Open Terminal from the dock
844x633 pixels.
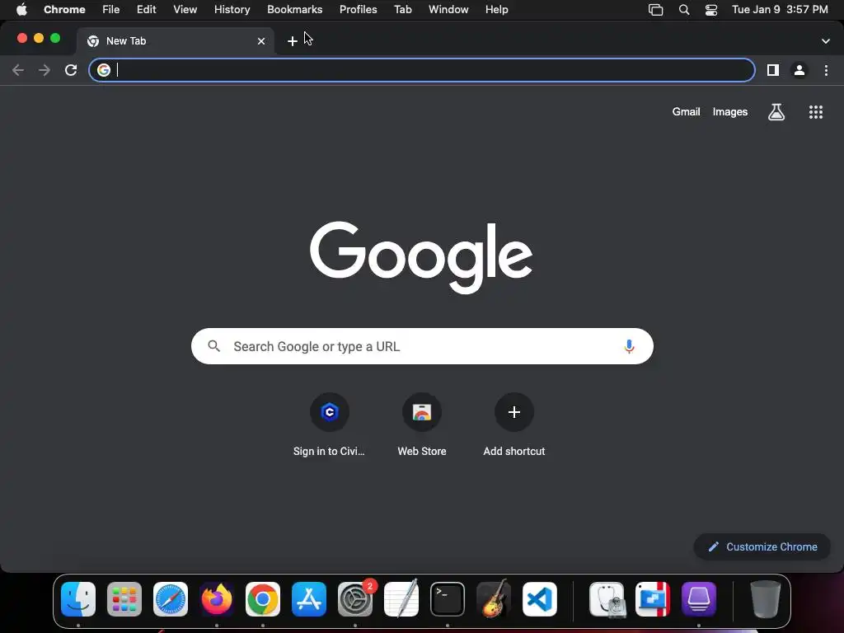click(x=448, y=599)
